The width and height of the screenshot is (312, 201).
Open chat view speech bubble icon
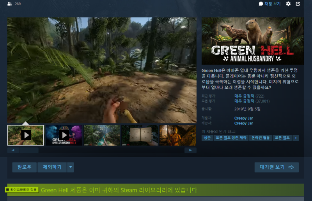(261, 4)
